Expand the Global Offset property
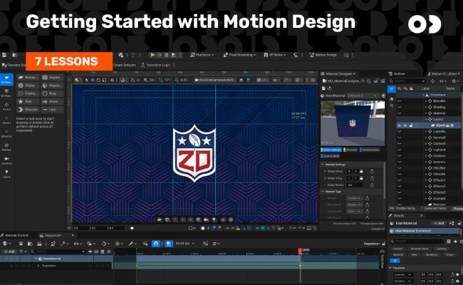Screen dimensions: 463x285 pos(325,171)
